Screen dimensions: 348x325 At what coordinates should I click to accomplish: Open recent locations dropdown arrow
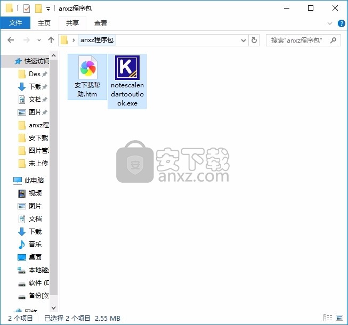point(39,40)
